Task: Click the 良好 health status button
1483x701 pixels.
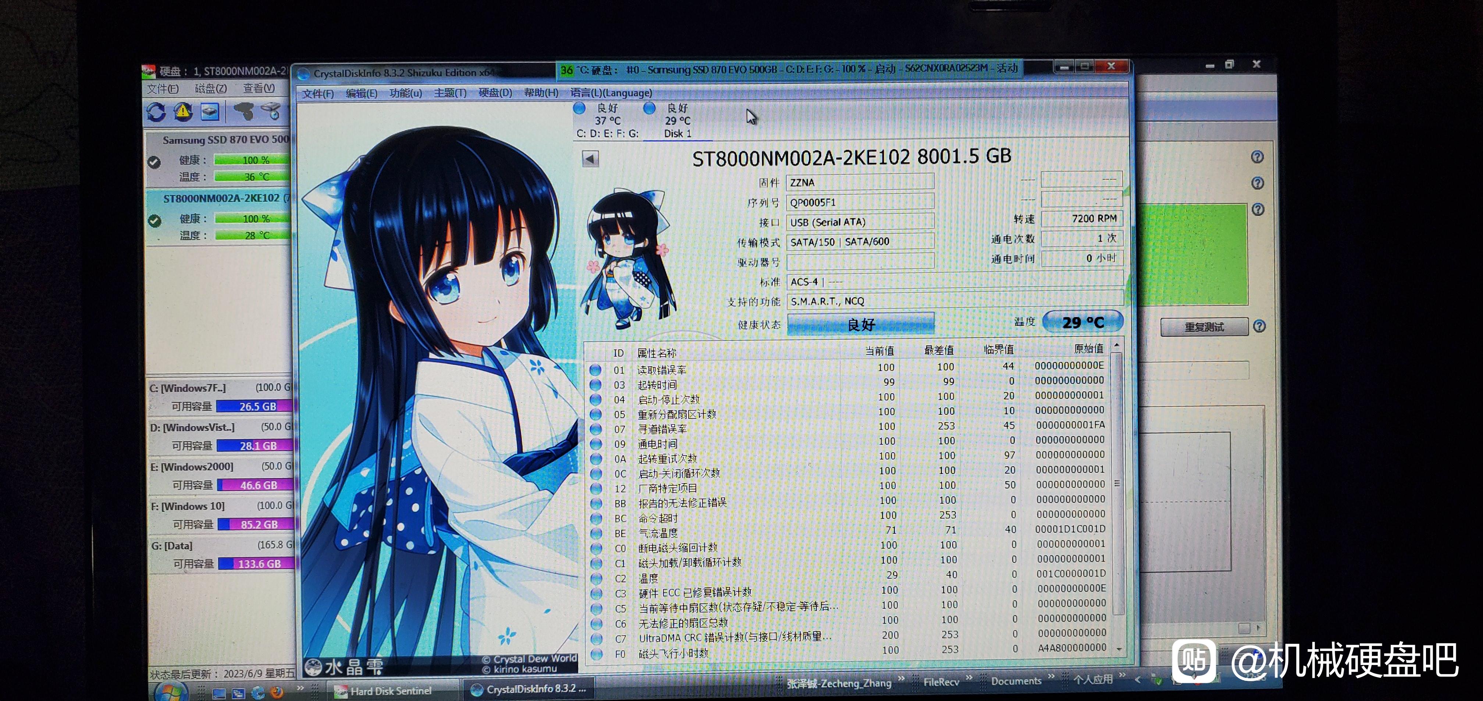Action: [861, 324]
